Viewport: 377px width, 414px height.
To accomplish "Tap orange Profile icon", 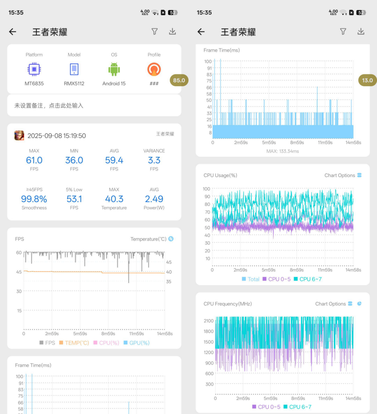I will [x=154, y=69].
